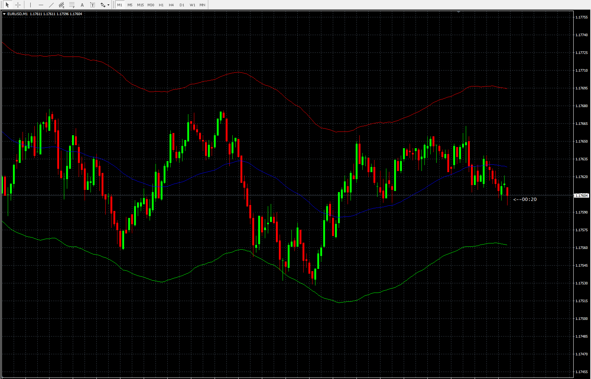This screenshot has width=591, height=379.
Task: Click the 00:20 candle countdown timer label
Action: [x=525, y=199]
